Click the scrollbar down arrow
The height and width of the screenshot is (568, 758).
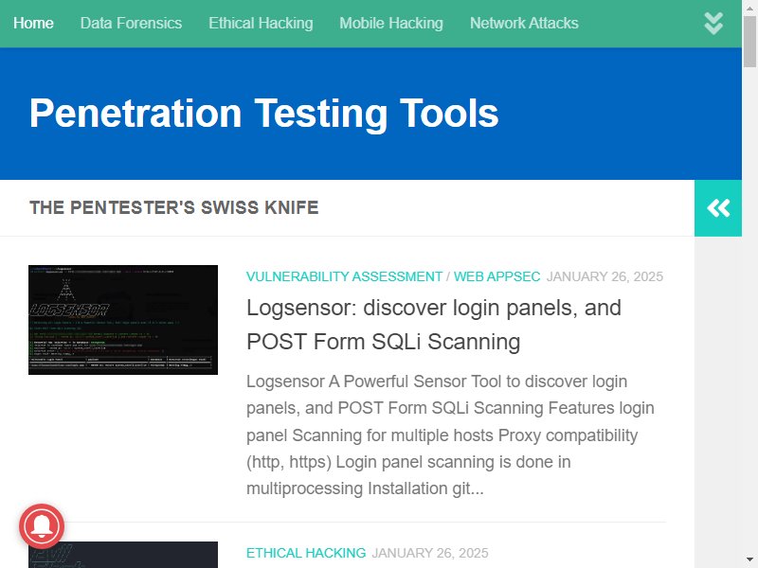pos(749,560)
